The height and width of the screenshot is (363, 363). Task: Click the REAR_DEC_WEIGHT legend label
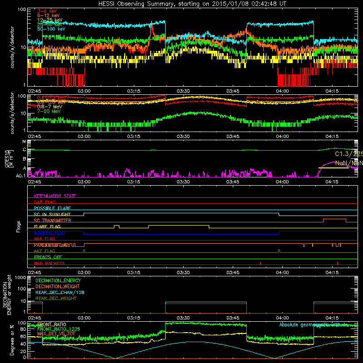tap(56, 299)
